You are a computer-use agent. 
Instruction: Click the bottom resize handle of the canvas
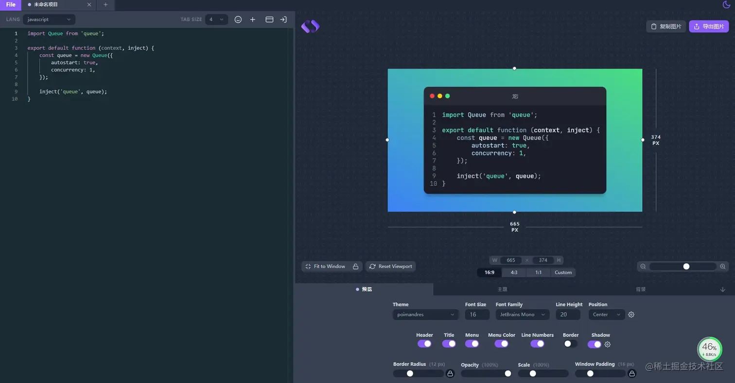515,212
